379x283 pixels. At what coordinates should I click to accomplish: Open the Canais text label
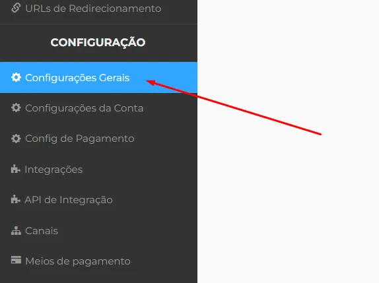point(42,231)
